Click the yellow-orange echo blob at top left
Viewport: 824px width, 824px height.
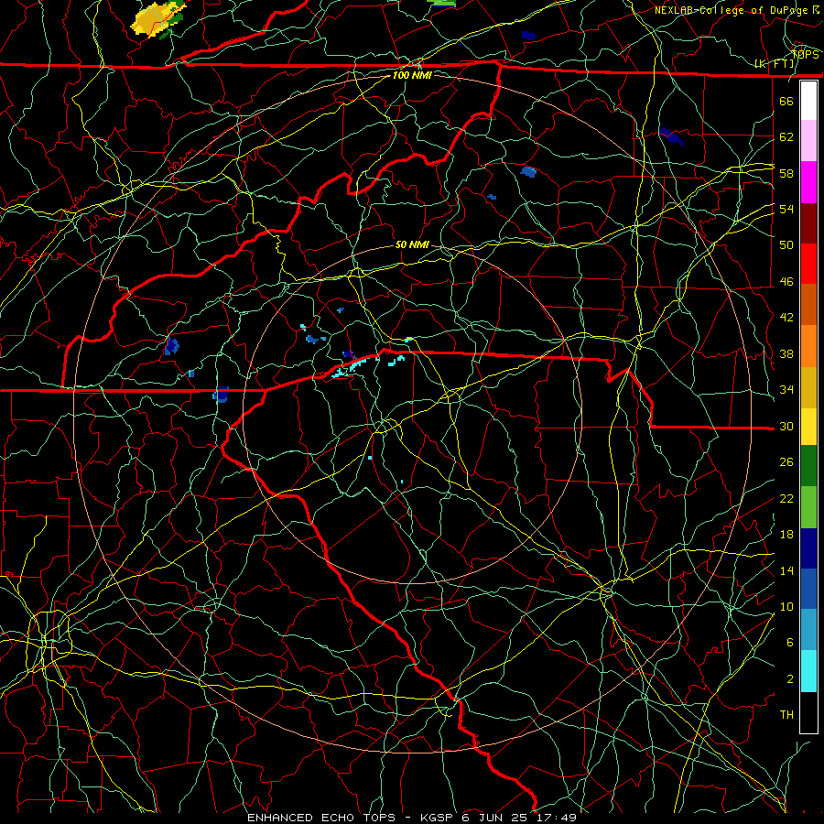(156, 19)
